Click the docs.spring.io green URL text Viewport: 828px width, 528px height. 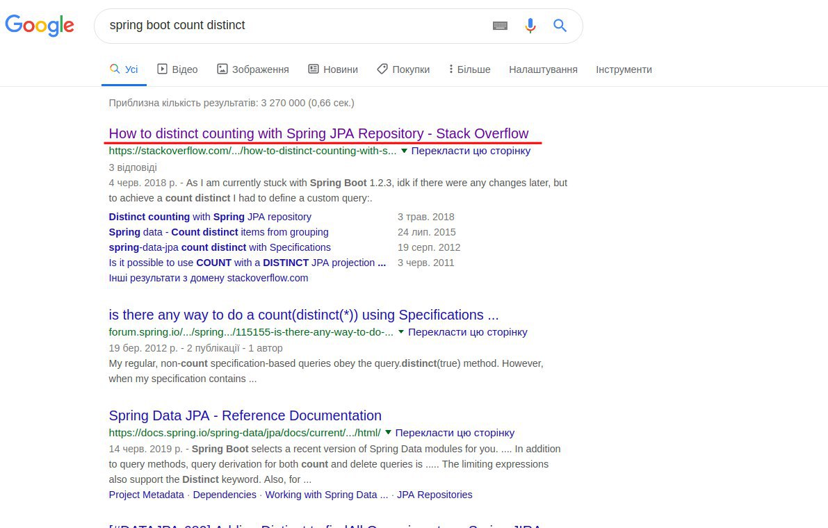coord(245,433)
